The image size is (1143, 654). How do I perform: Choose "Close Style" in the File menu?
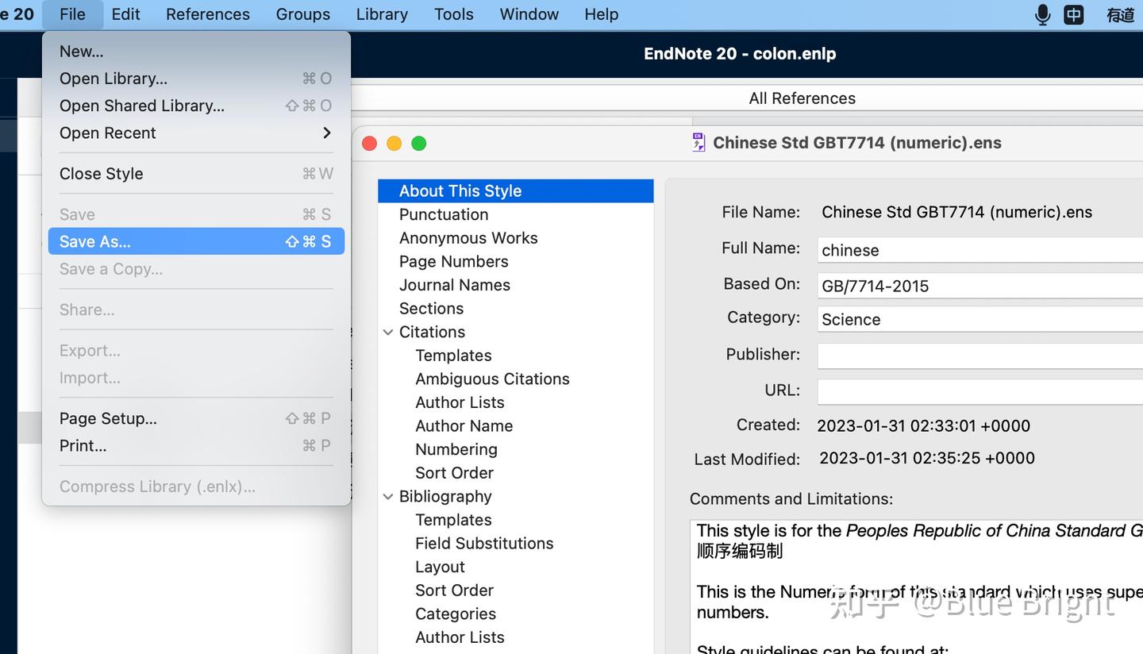click(101, 174)
